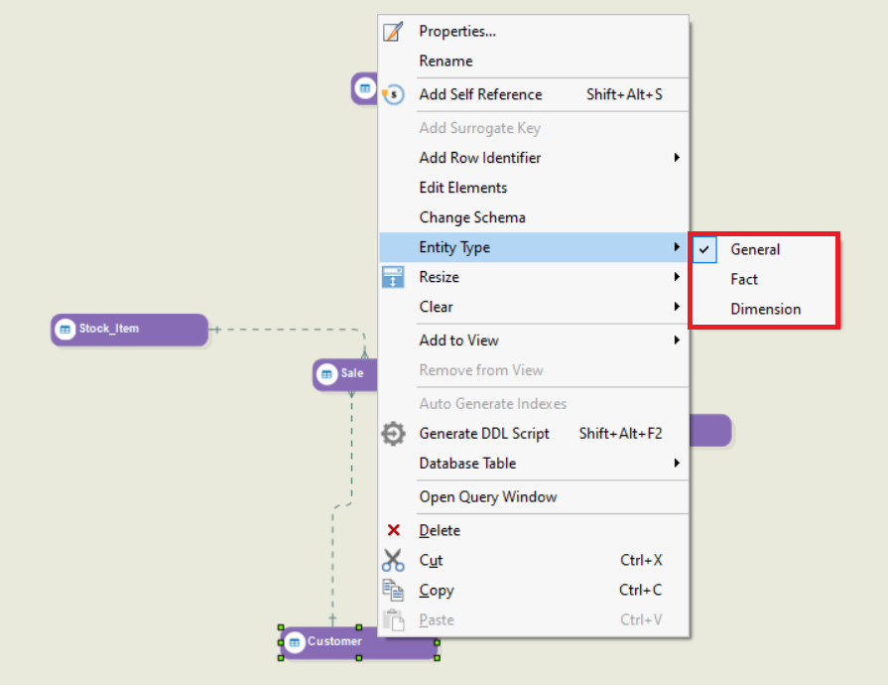Open the Add Row Identifier submenu
Viewport: 888px width, 685px height.
[x=678, y=157]
